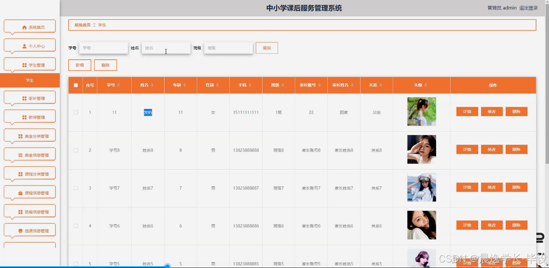
Task: Click the 新增 add button
Action: pos(80,65)
